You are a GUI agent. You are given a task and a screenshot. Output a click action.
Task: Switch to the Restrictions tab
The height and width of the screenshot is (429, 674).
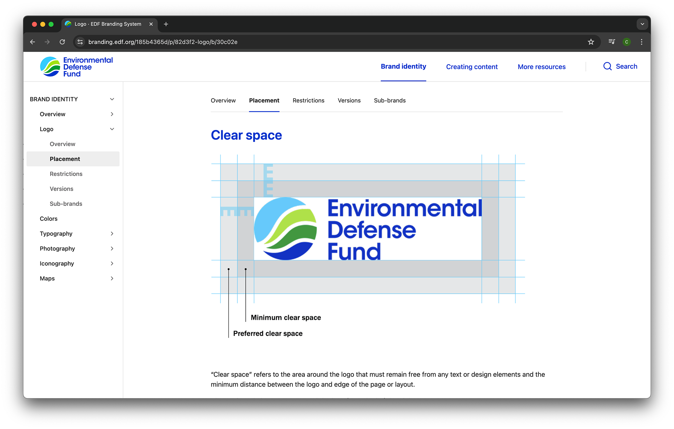click(x=308, y=101)
